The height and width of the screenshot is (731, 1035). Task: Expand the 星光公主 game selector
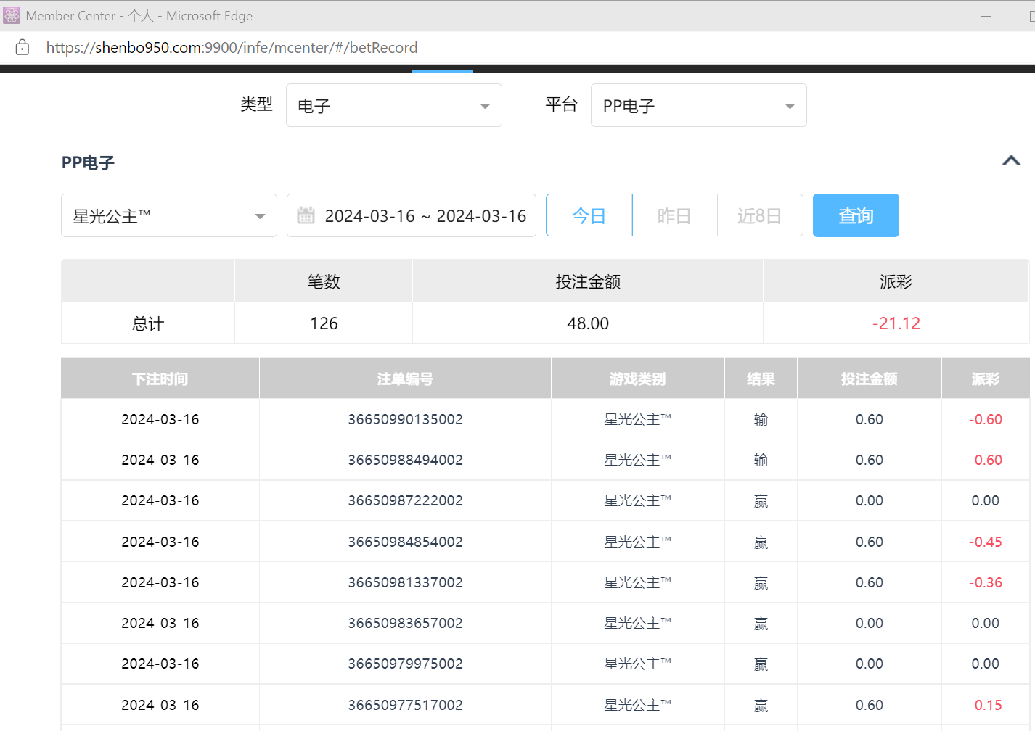(168, 216)
